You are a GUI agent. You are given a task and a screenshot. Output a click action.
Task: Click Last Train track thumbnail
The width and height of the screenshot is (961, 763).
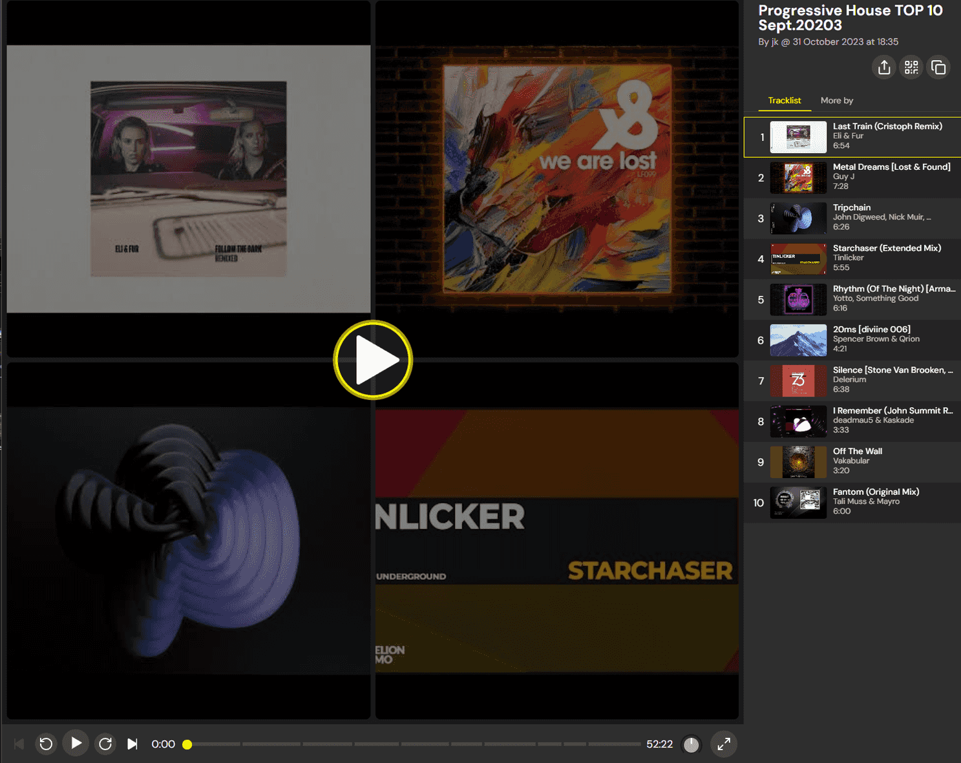pyautogui.click(x=798, y=137)
